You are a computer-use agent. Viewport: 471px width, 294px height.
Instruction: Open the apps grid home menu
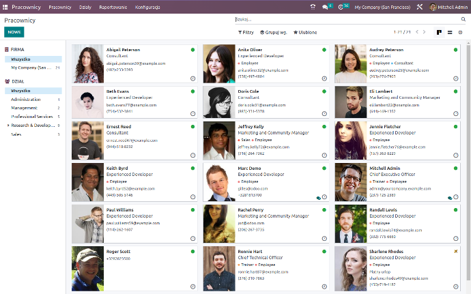coord(5,7)
